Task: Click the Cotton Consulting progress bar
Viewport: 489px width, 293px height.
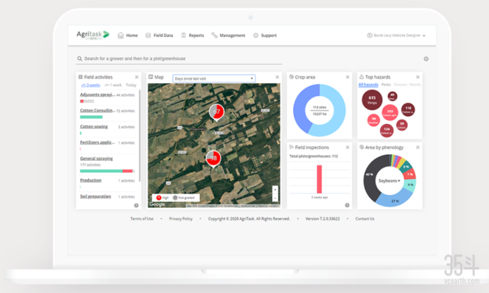Action: pos(91,117)
